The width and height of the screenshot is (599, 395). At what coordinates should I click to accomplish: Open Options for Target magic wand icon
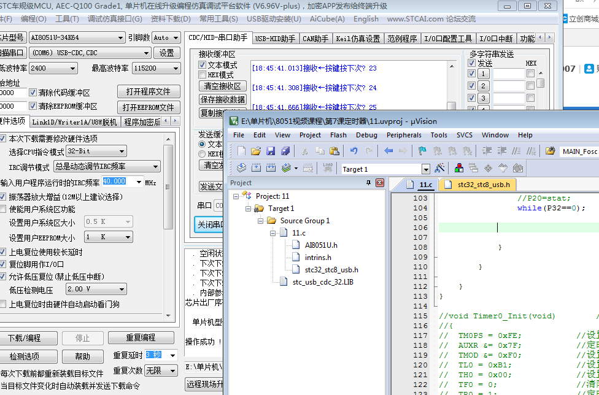coord(439,168)
